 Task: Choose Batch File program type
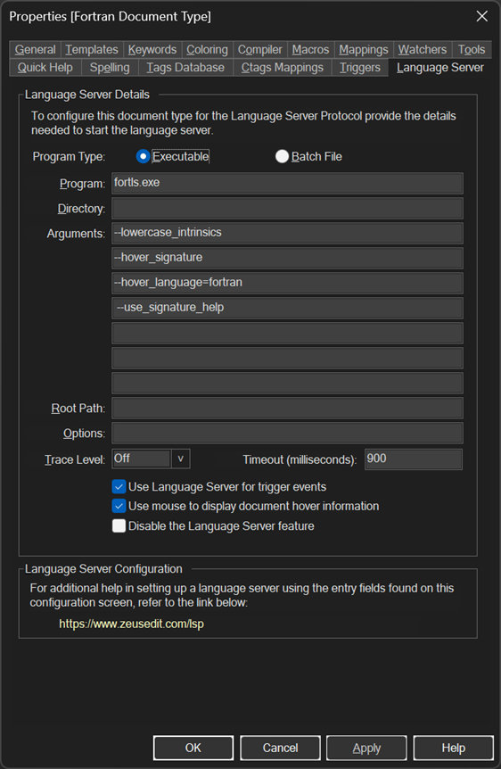tap(282, 156)
